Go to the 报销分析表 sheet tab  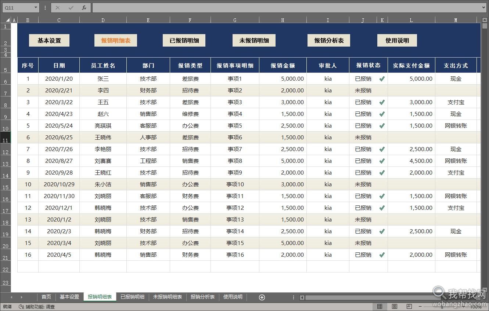202,297
